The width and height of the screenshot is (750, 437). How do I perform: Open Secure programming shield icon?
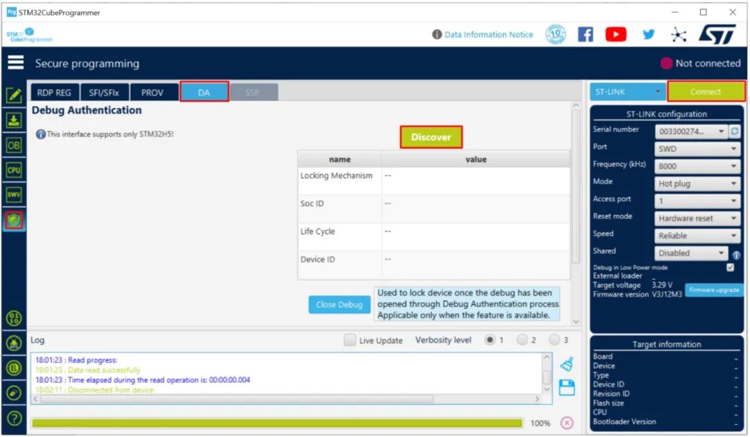14,220
